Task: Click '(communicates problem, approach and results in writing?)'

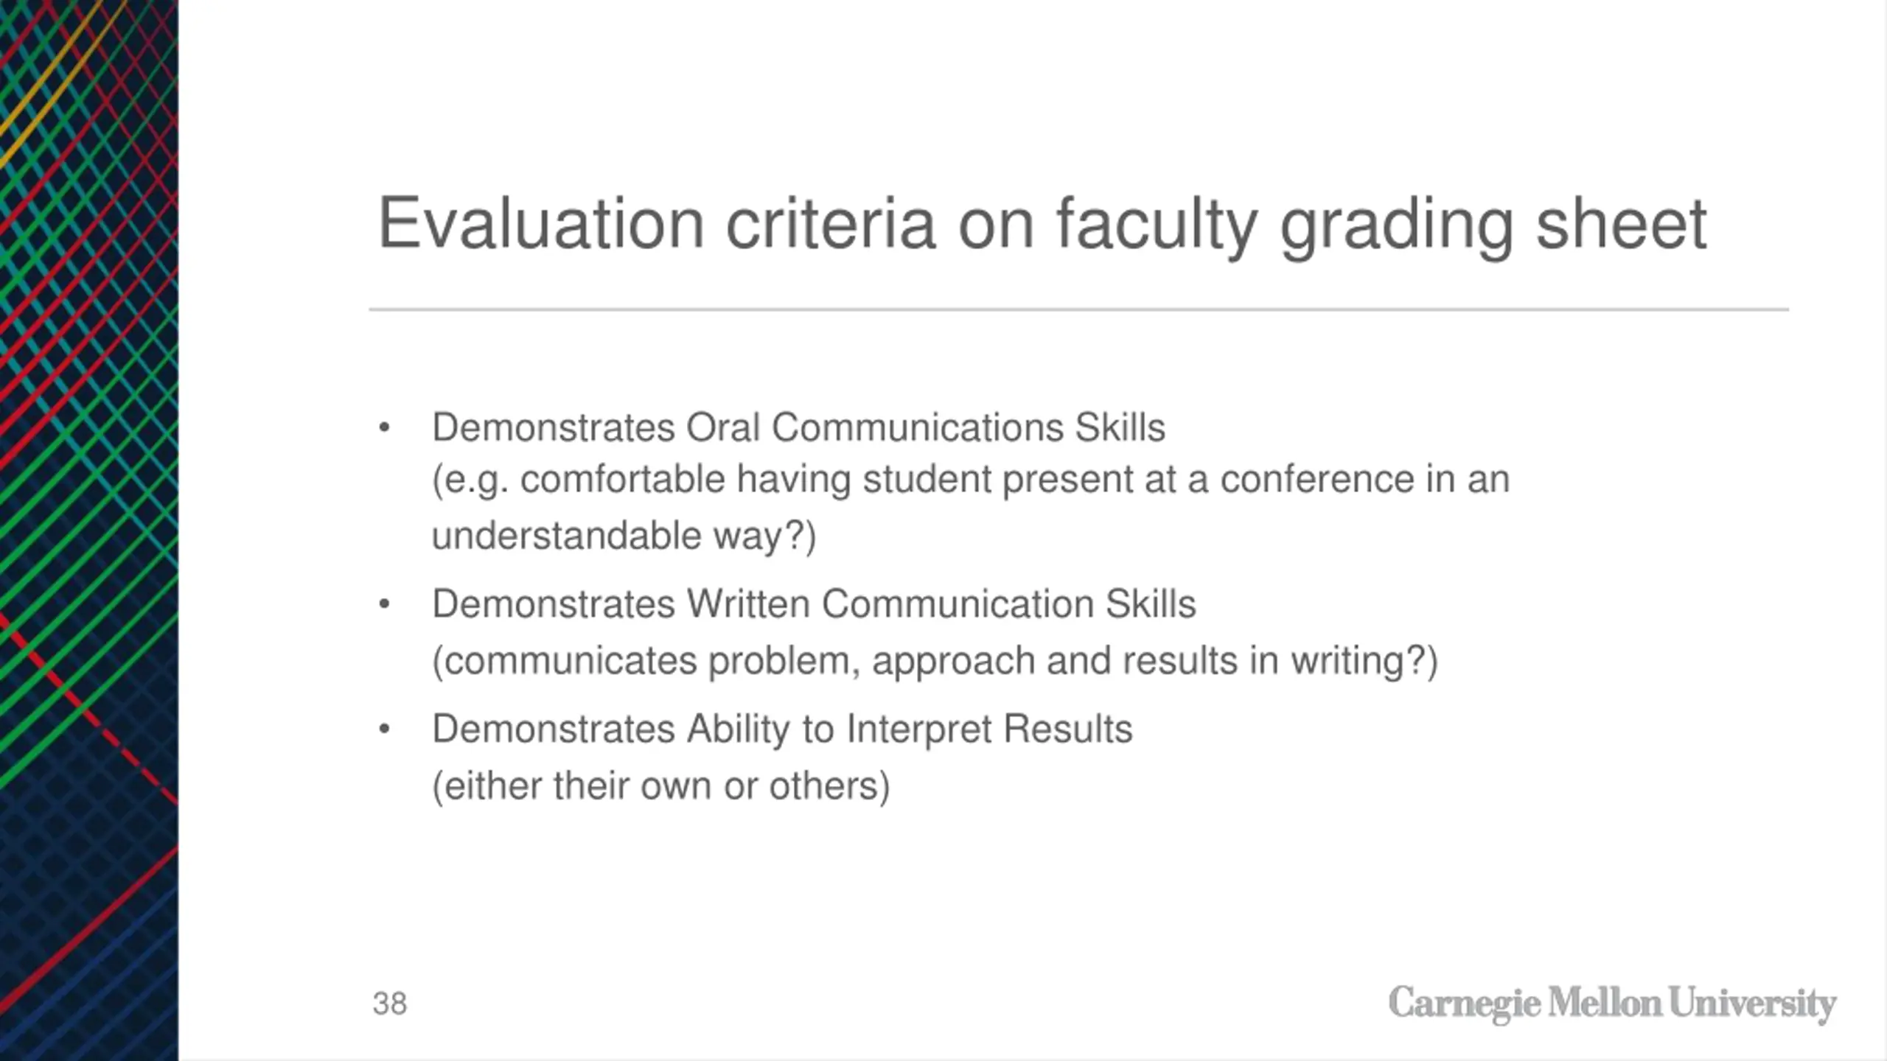Action: pos(935,661)
